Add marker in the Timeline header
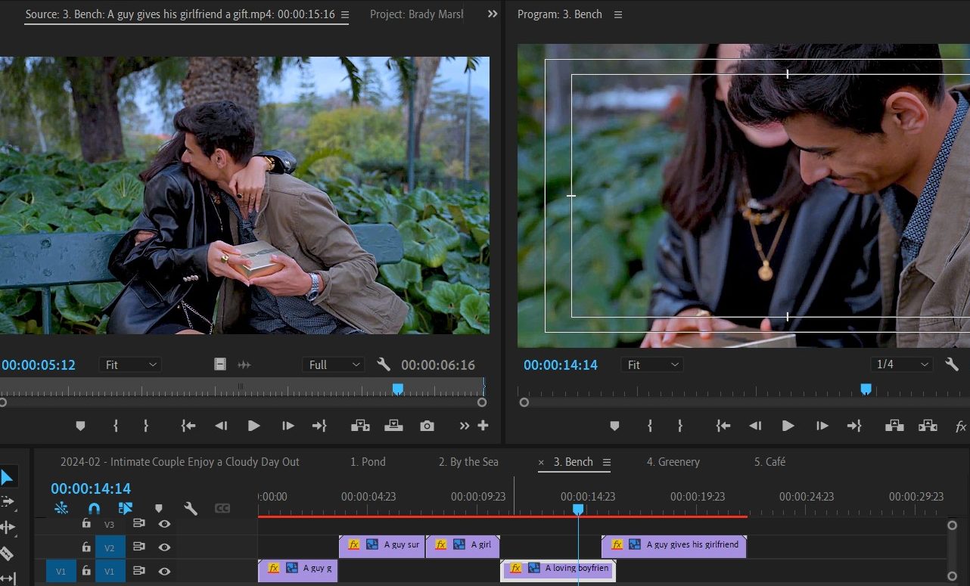This screenshot has height=586, width=970. coord(159,509)
